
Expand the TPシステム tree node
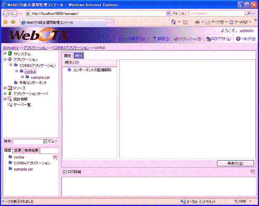[5, 54]
